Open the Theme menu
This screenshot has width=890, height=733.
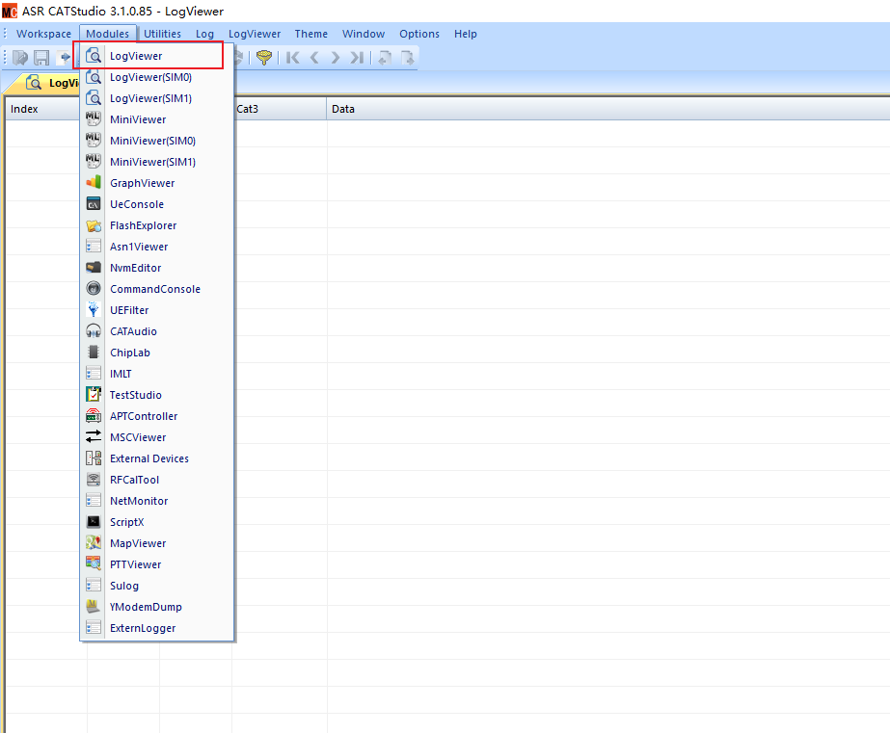point(311,34)
